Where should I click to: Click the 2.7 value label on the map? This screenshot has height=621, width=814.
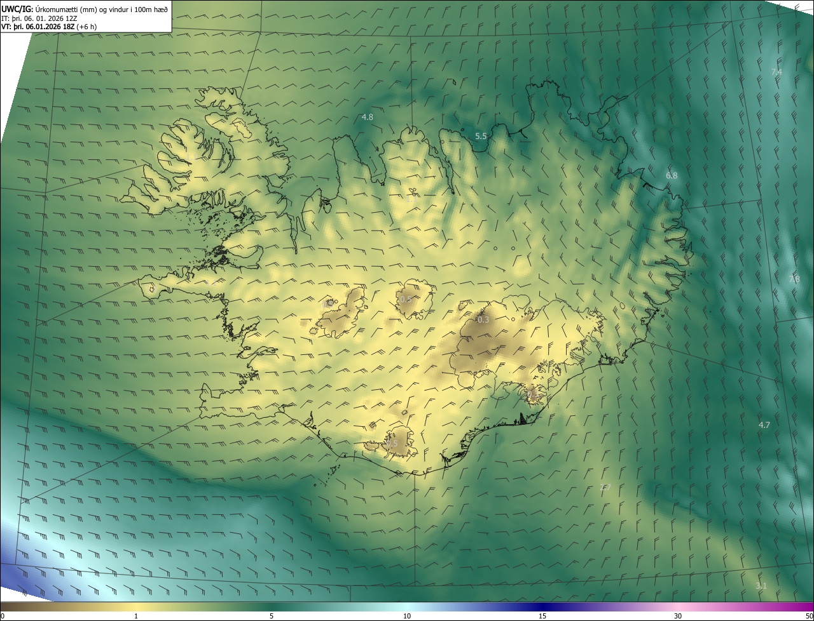605,487
